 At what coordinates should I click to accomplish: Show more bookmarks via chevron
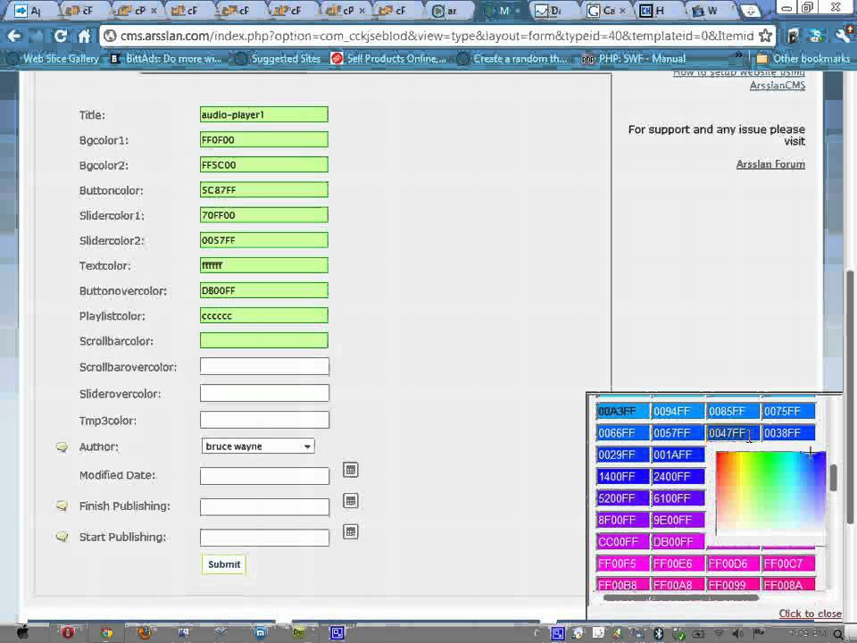tap(739, 54)
